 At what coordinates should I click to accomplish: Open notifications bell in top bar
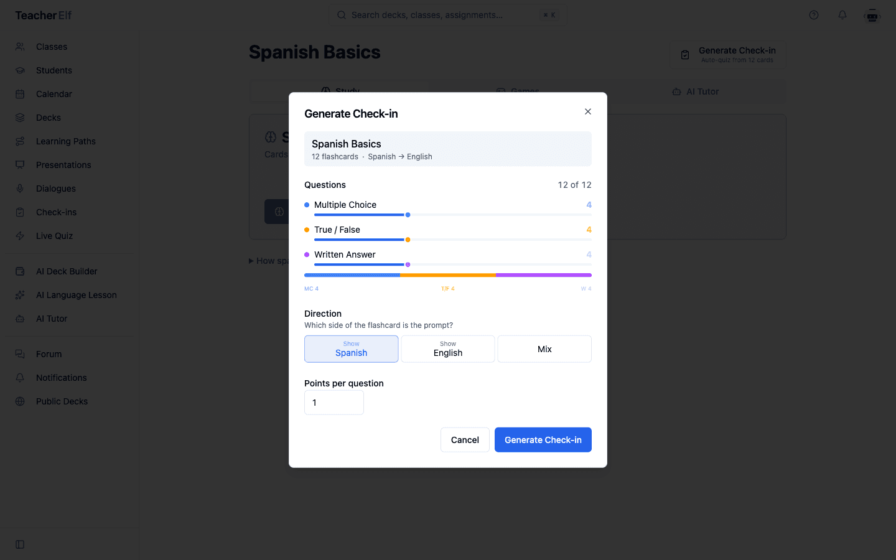pos(842,15)
